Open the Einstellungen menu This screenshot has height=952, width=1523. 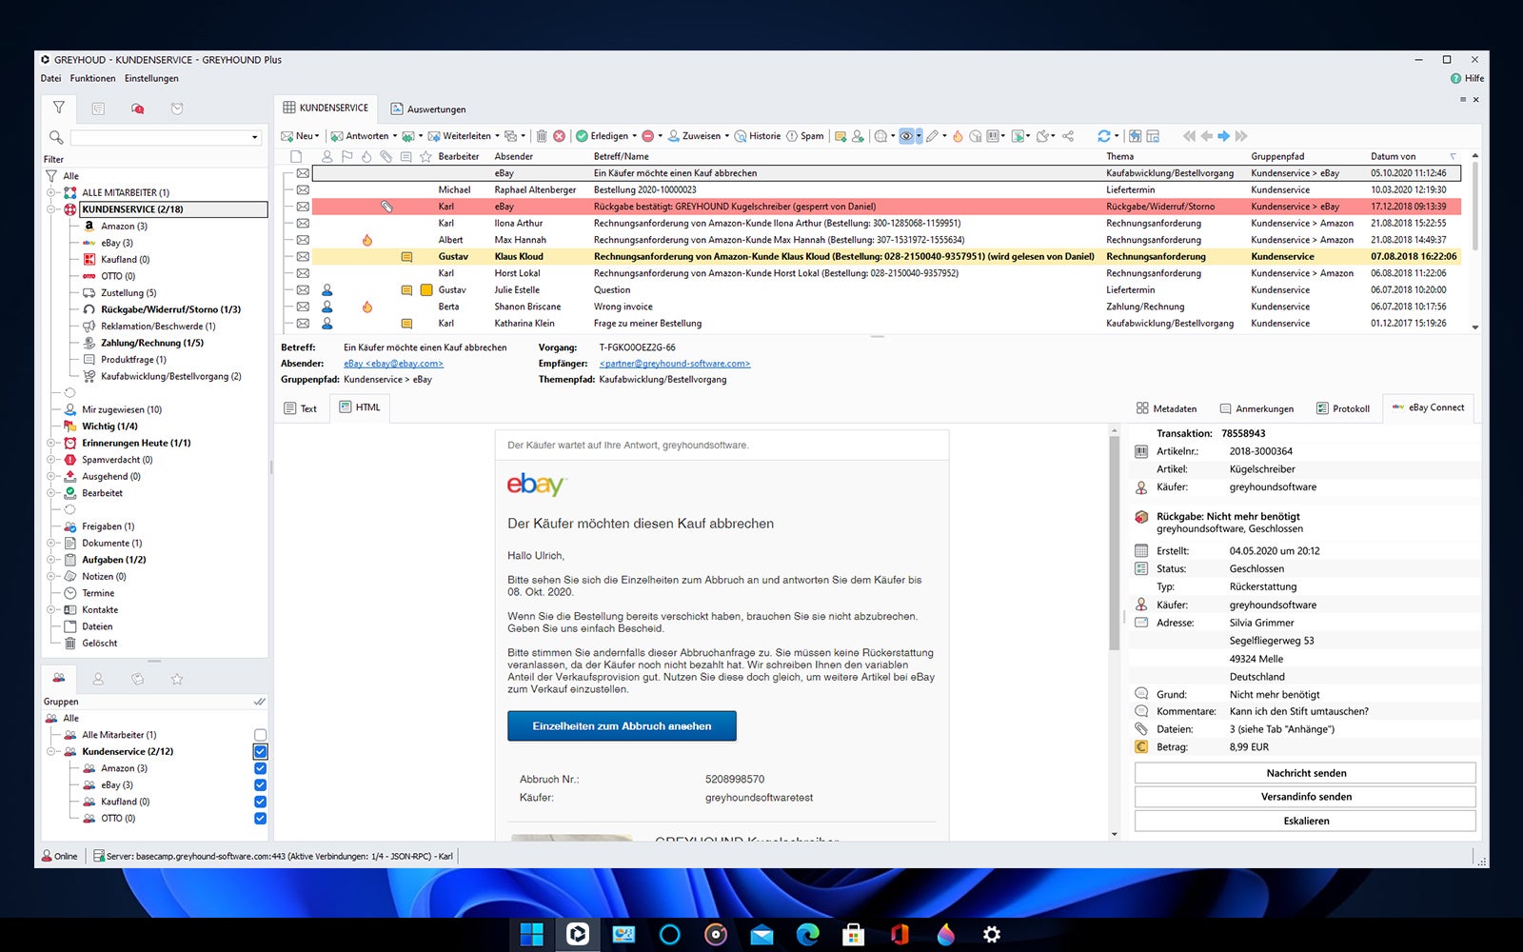coord(151,78)
